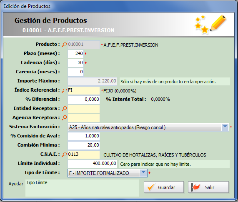Image resolution: width=238 pixels, height=202 pixels.
Task: Click the Ayuda text area Tipo Límite
Action: coord(82,188)
